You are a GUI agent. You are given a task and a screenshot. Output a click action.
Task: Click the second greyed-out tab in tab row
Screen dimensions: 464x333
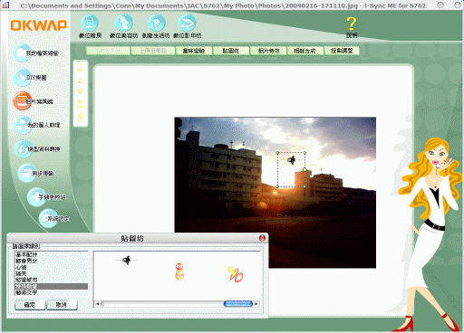tap(153, 51)
